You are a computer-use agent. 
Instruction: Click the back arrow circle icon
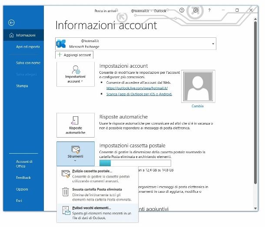[11, 23]
